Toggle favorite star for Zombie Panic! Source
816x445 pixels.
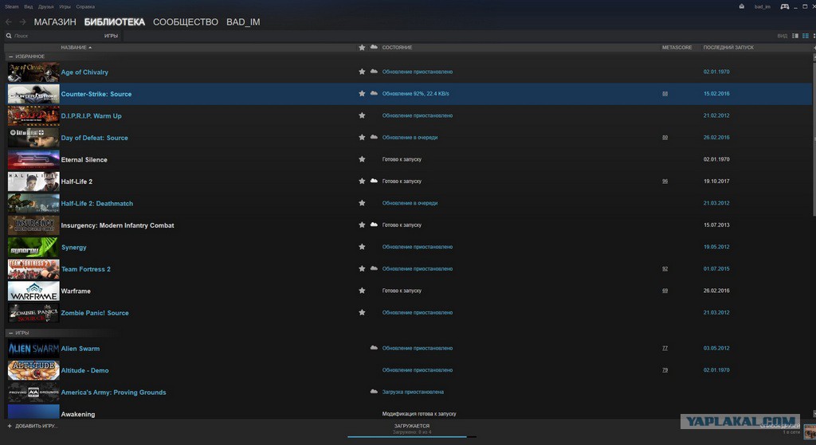pyautogui.click(x=362, y=312)
